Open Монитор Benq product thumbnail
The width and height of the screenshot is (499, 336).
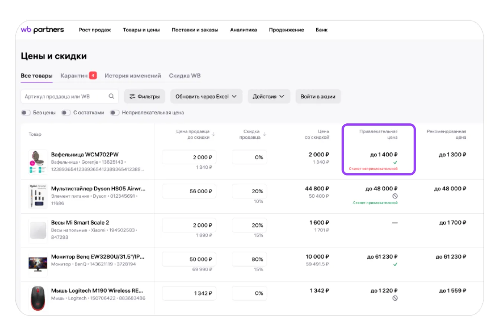click(38, 264)
